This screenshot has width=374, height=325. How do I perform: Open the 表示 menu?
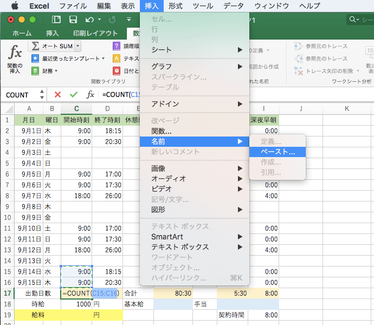coord(127,6)
